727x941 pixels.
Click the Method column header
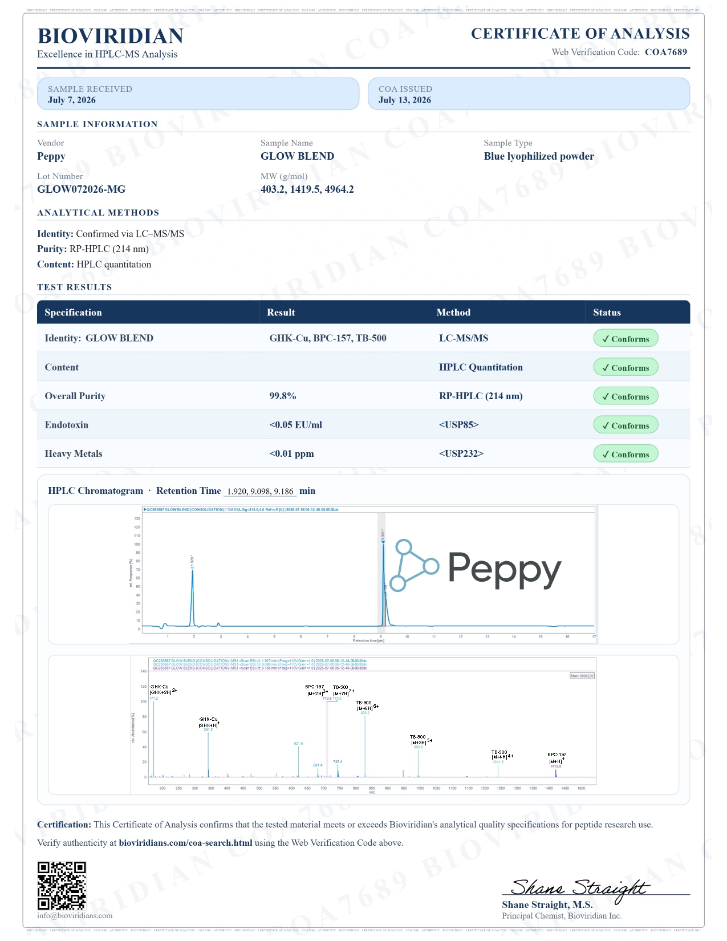tap(453, 313)
